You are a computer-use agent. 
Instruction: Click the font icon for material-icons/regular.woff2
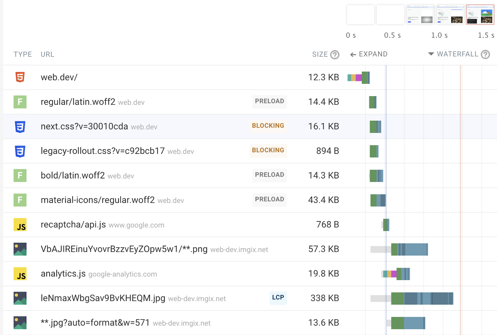[20, 200]
